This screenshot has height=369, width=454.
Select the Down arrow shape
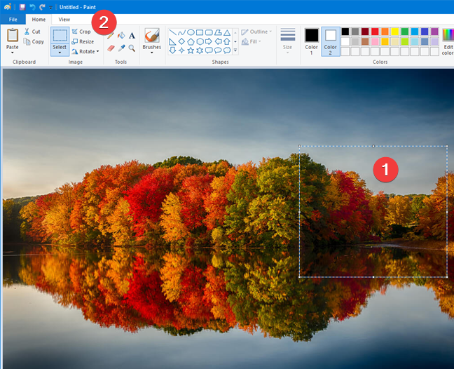172,51
